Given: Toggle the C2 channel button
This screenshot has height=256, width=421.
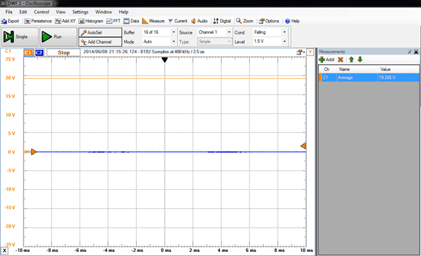Looking at the screenshot, I should [39, 53].
